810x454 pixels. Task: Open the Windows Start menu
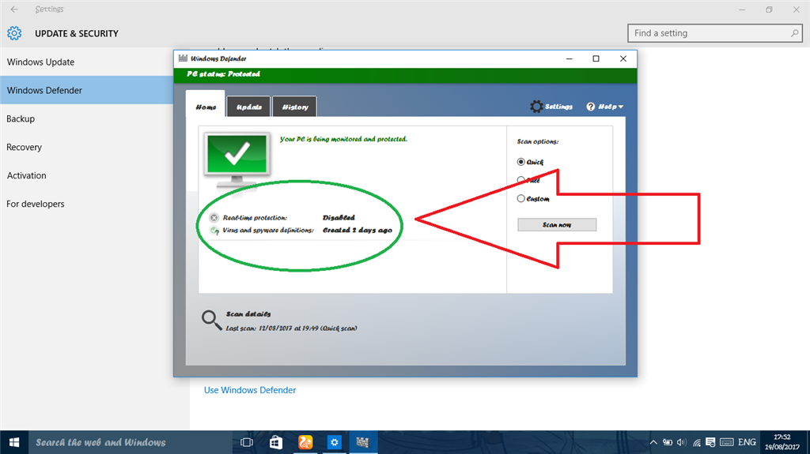[x=14, y=442]
